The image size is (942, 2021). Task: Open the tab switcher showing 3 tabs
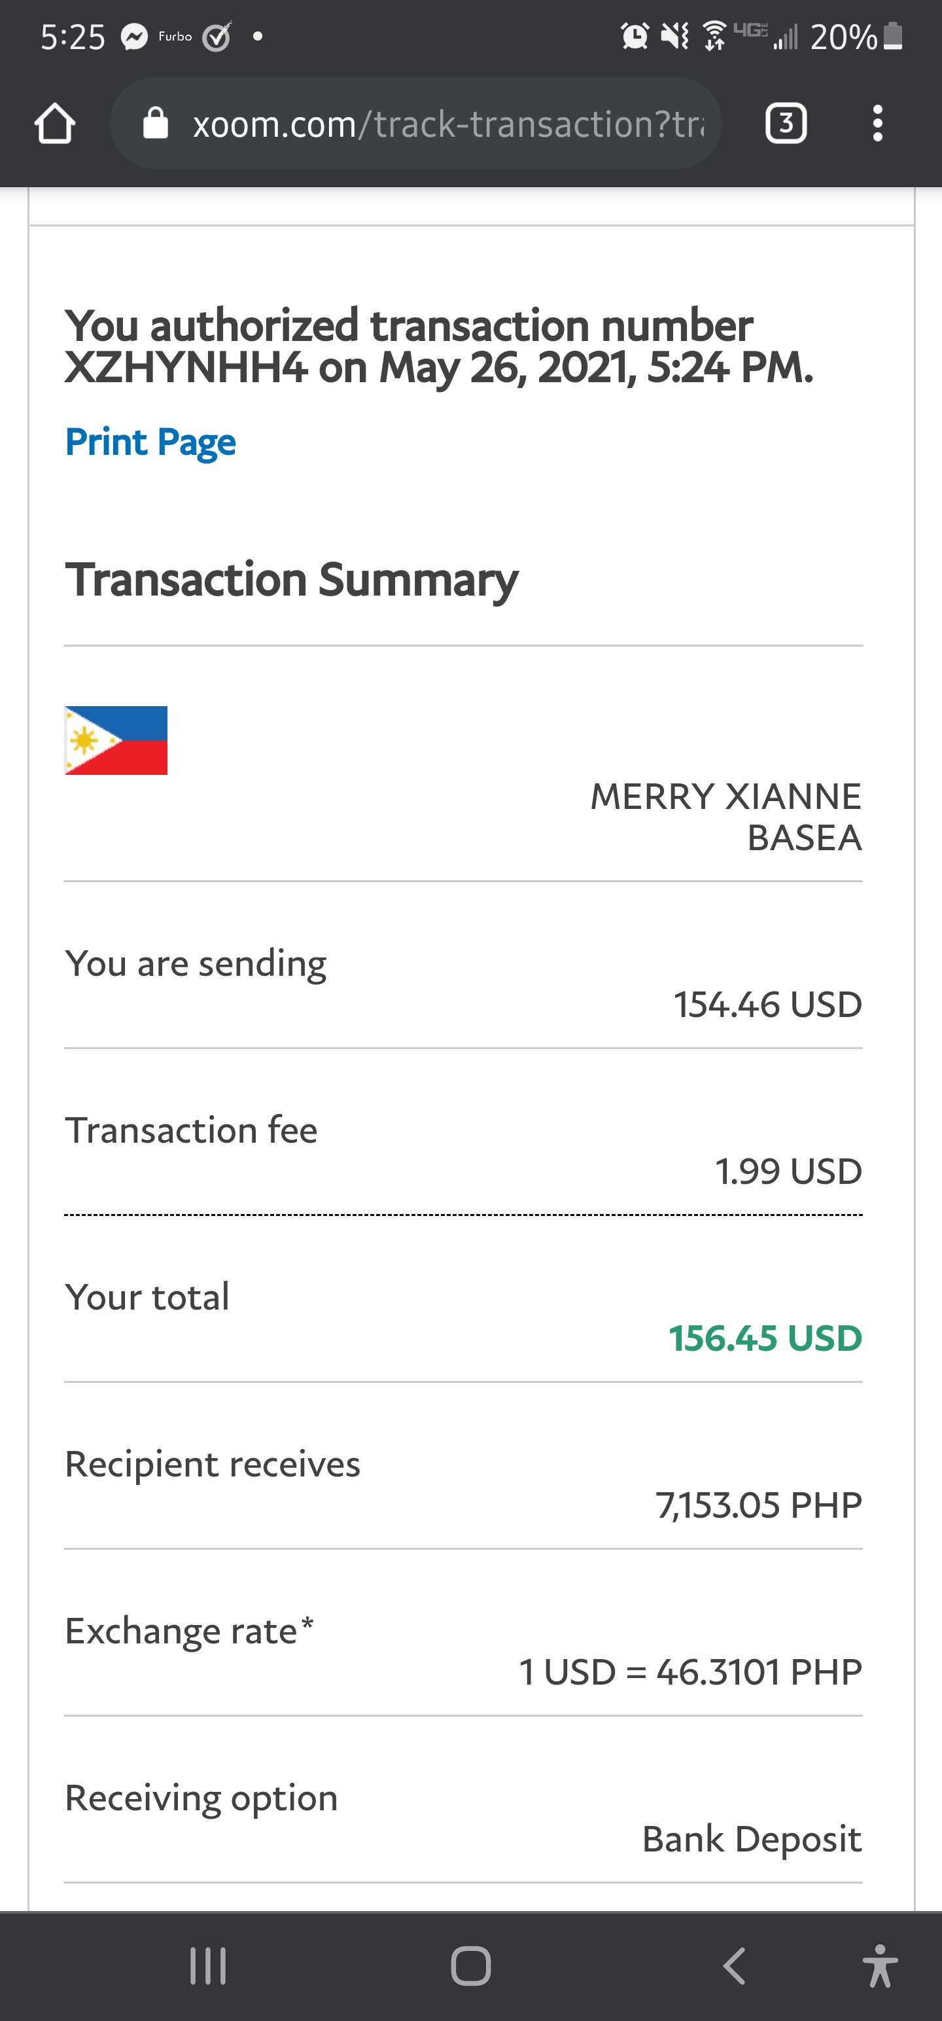[x=786, y=123]
